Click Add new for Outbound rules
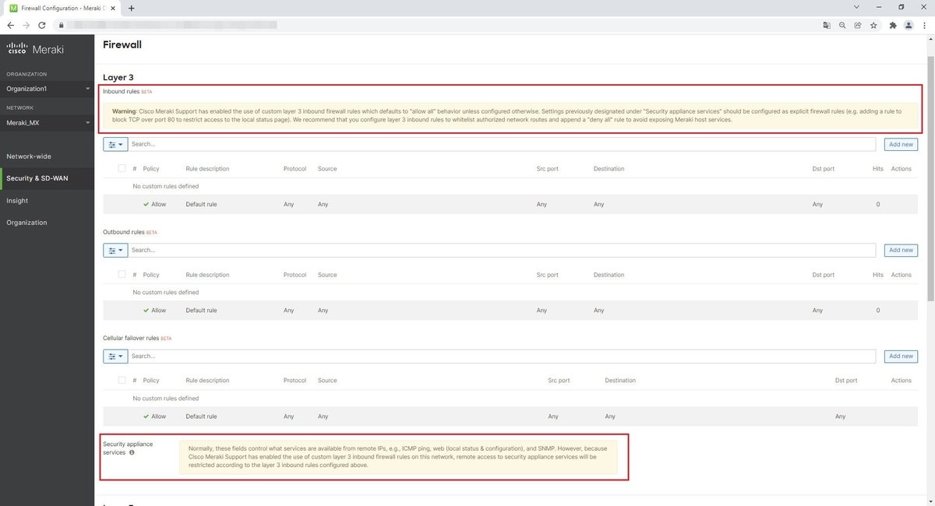 (900, 250)
